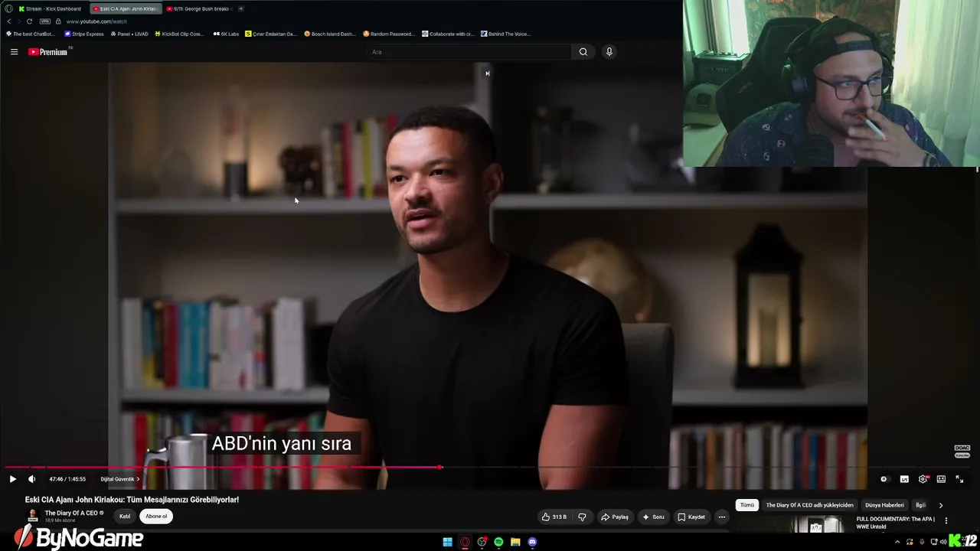The image size is (980, 551).
Task: Open the YouTube guide hamburger menu
Action: [x=14, y=52]
